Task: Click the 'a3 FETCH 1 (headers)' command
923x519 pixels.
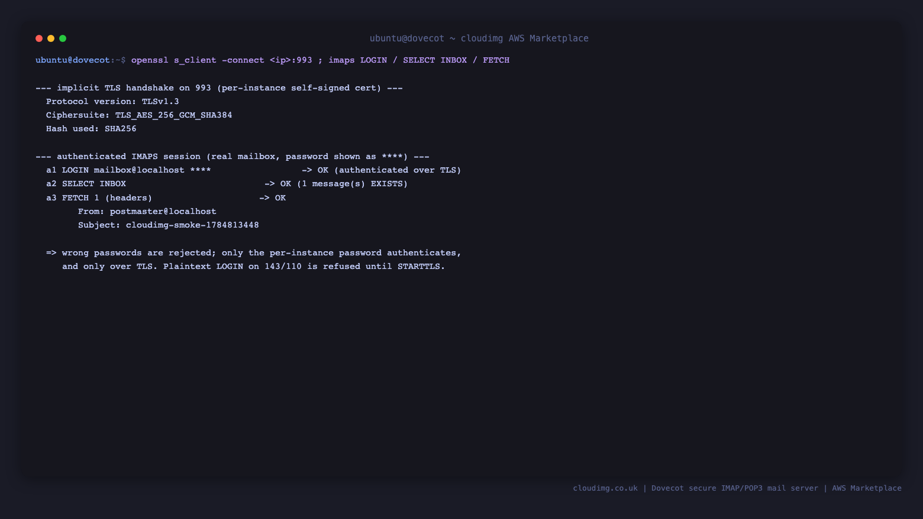Action: click(x=99, y=198)
